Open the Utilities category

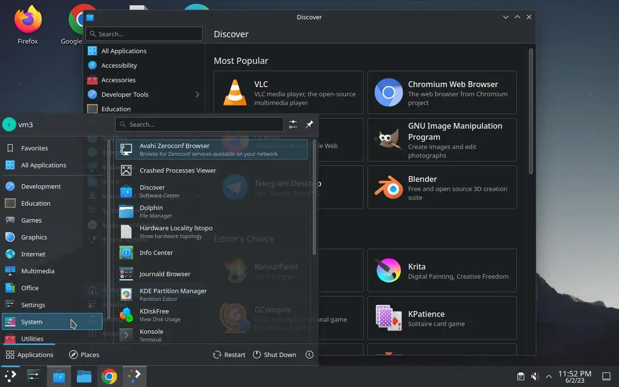point(52,338)
